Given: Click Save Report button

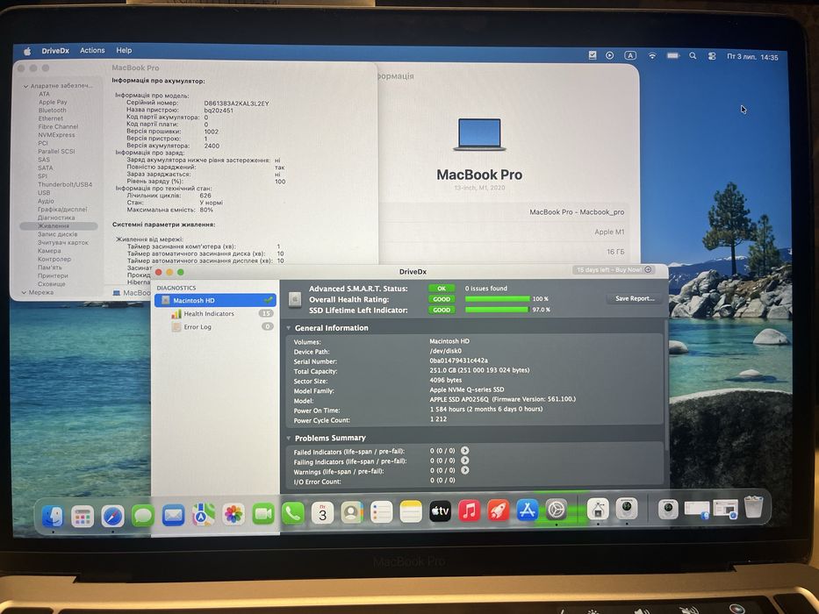Looking at the screenshot, I should click(635, 298).
